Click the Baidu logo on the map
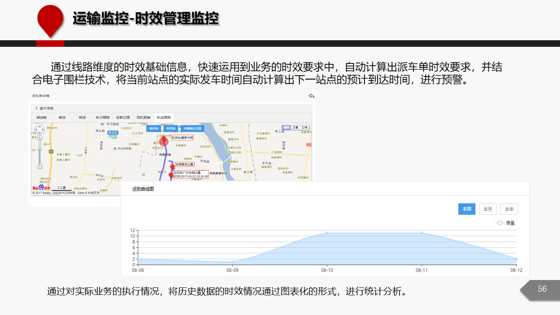This screenshot has width=560, height=315. click(x=42, y=188)
